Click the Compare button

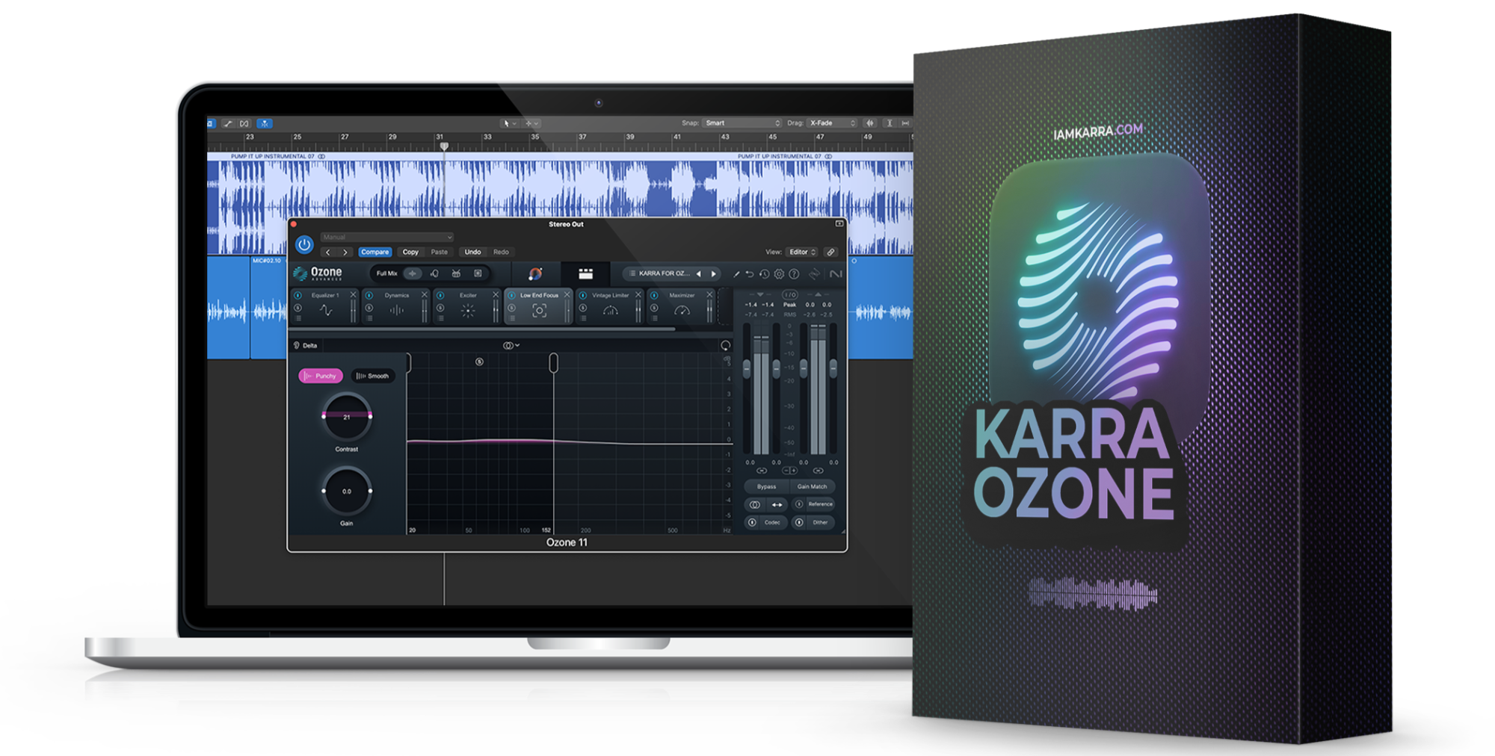[x=374, y=252]
